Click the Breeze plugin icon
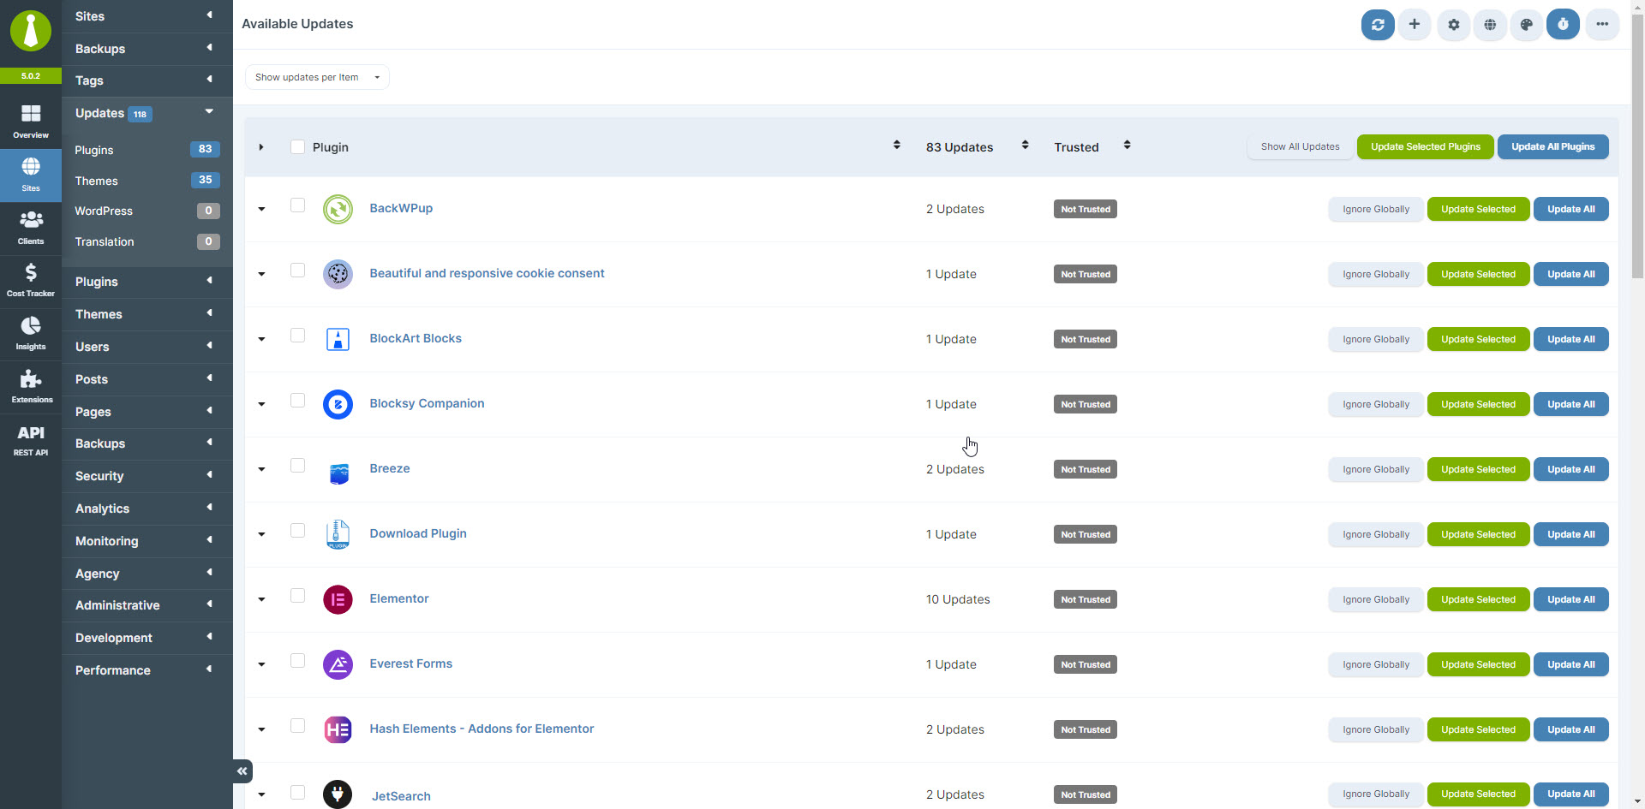 pos(338,473)
